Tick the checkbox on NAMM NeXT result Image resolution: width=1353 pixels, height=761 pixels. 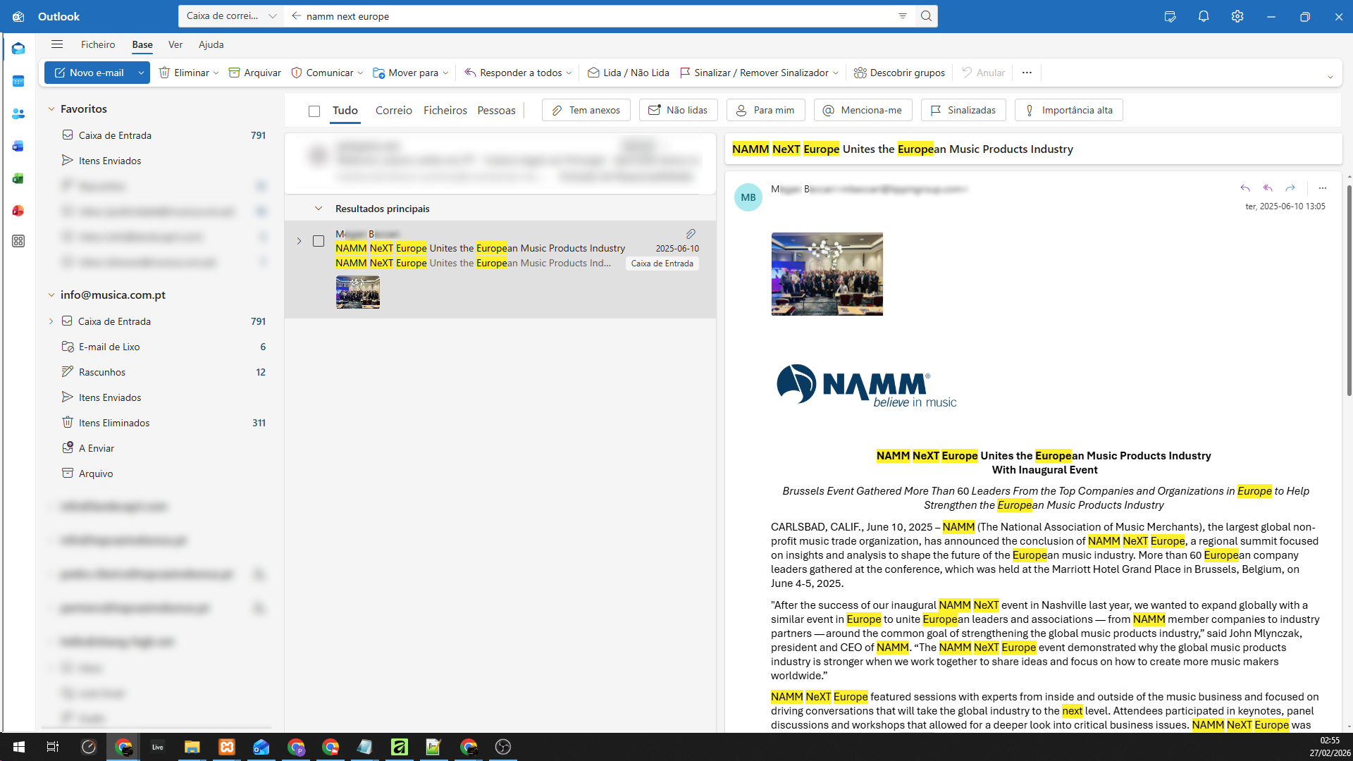click(319, 241)
